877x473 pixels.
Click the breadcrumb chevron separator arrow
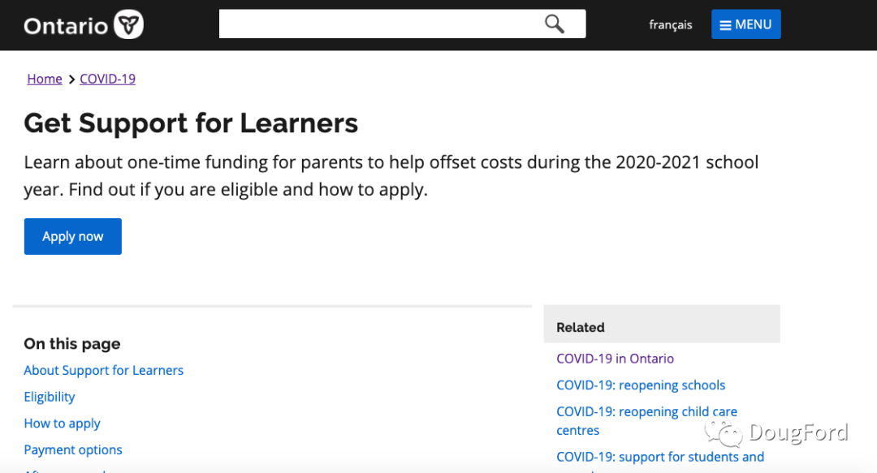71,80
